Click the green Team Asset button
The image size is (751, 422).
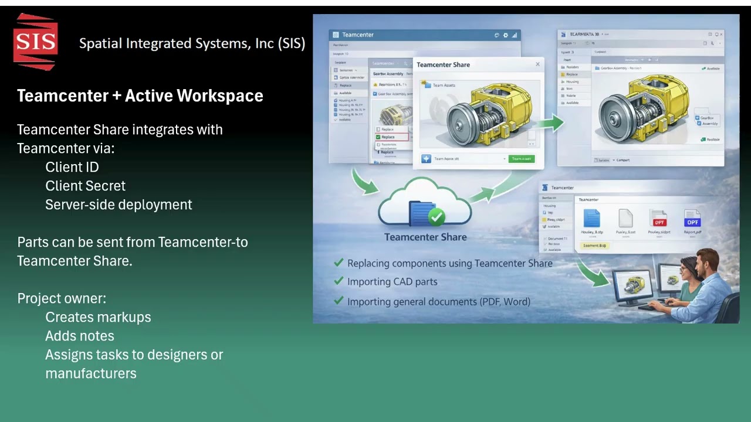coord(521,159)
